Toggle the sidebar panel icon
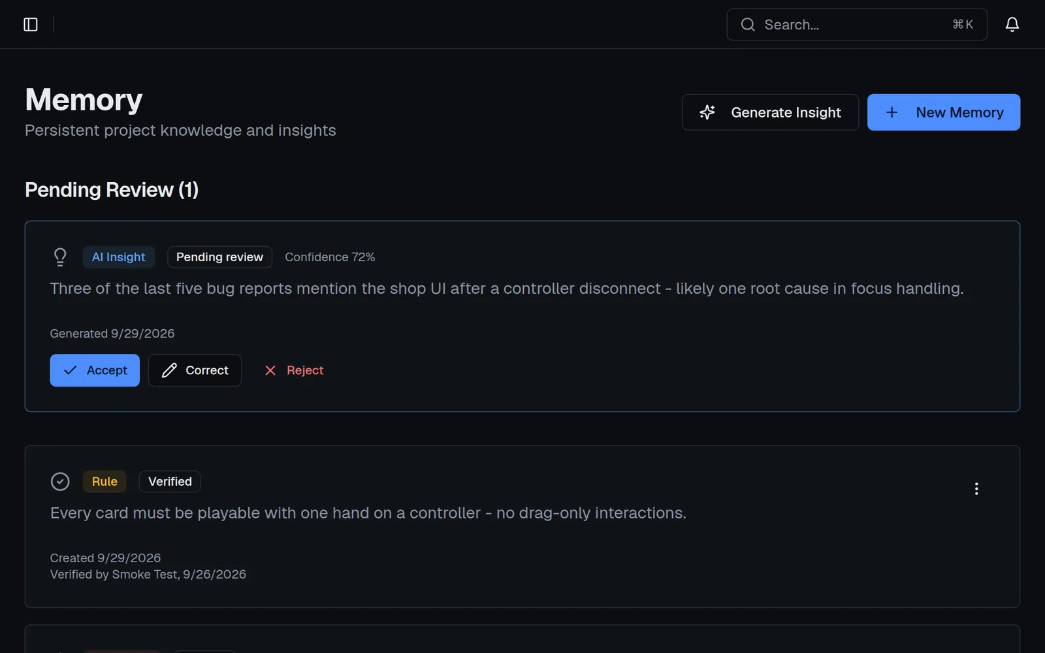Viewport: 1045px width, 653px height. [31, 25]
